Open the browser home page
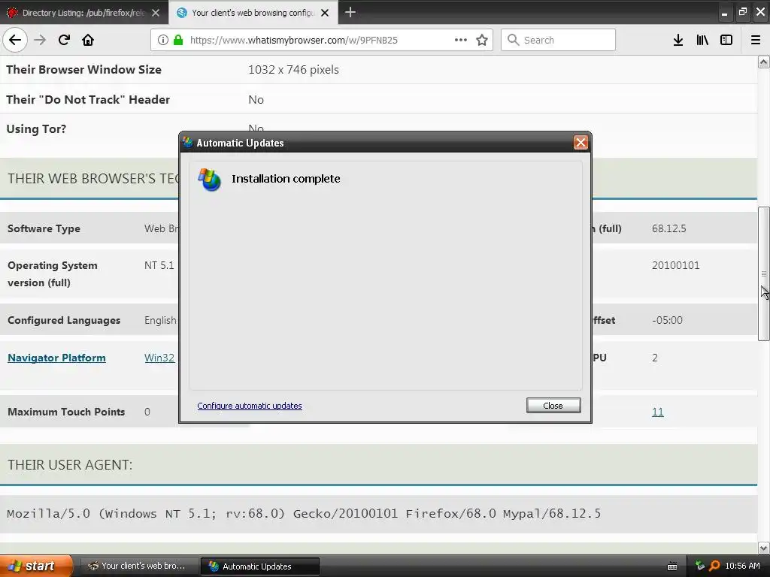 pos(88,40)
